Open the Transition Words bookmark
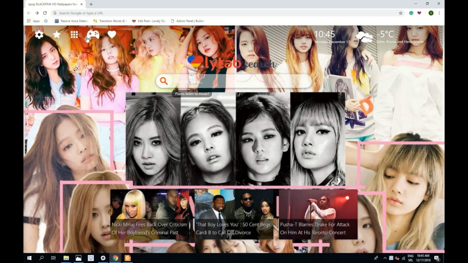Screen dimensions: 468x263 [110, 21]
